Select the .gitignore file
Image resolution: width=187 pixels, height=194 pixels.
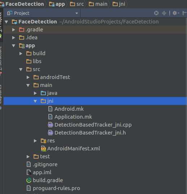(x=45, y=165)
